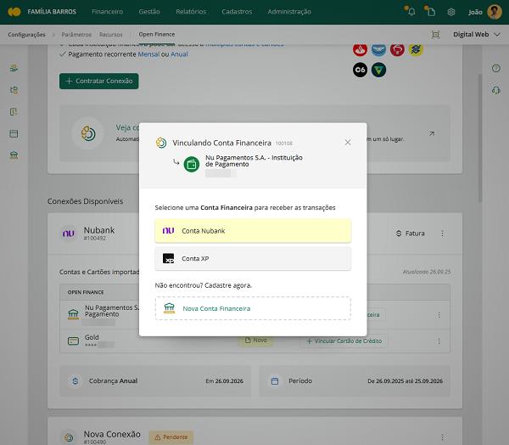The width and height of the screenshot is (509, 445).
Task: Click the Banco do Brasil yellow logo
Action: pyautogui.click(x=416, y=50)
